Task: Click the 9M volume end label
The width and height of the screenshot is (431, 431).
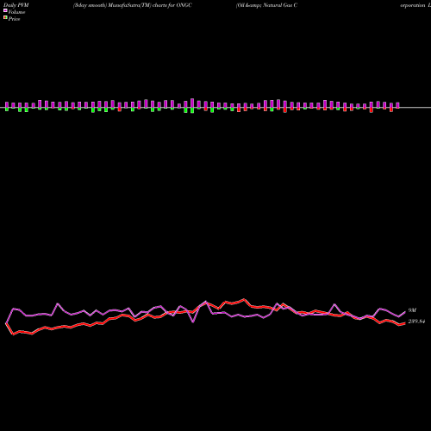Action: tap(412, 310)
